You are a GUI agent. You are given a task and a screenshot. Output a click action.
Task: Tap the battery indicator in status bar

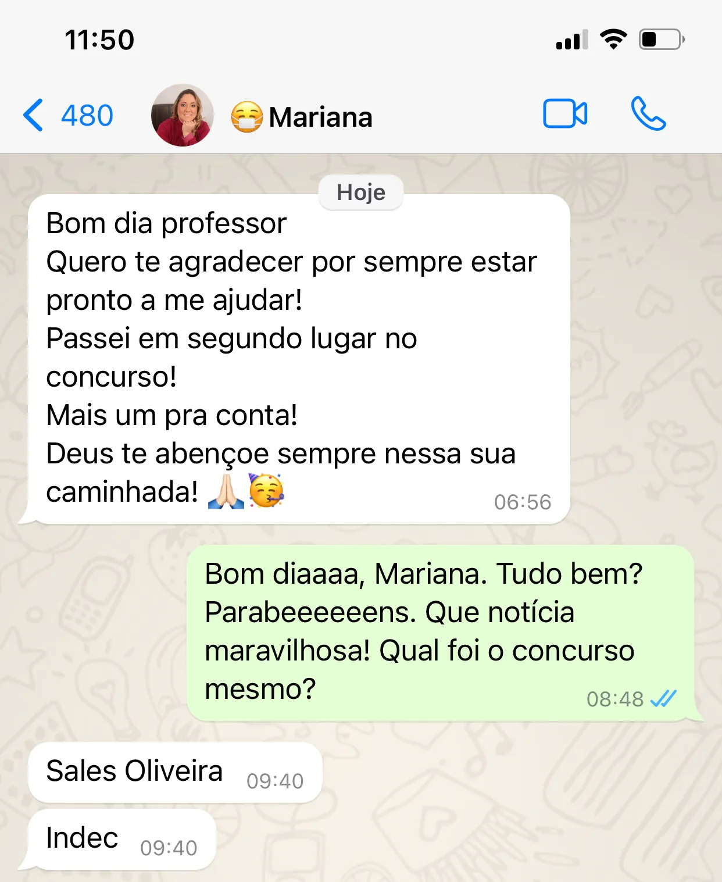pos(662,40)
